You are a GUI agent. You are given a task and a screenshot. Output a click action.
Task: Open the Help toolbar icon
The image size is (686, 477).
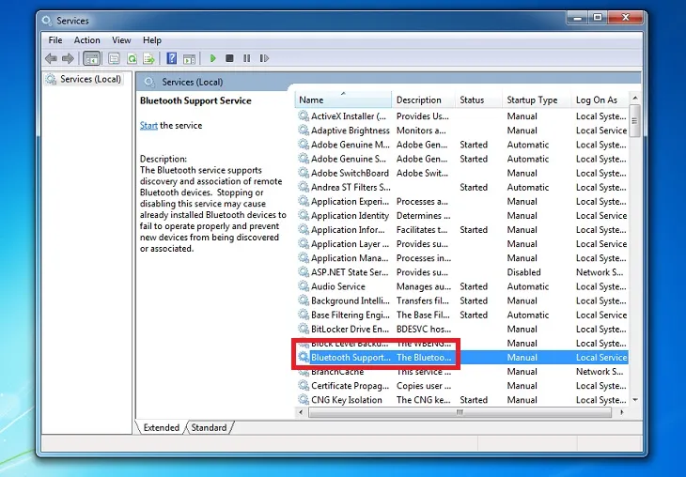[172, 58]
